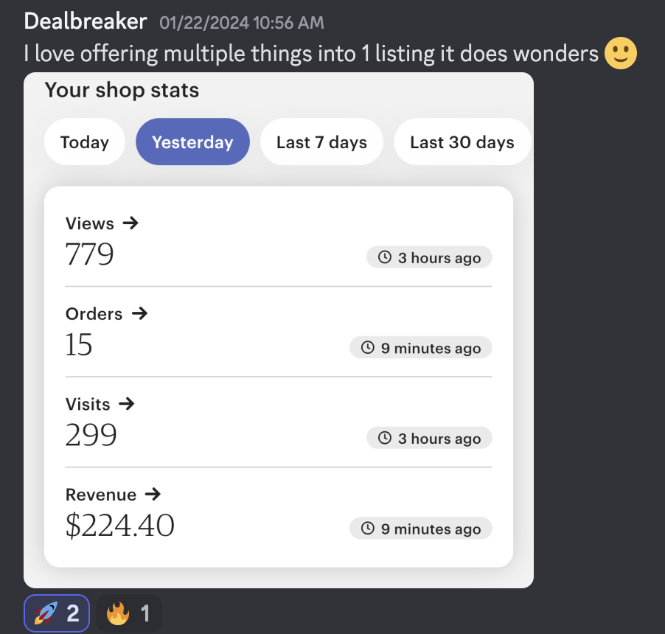The width and height of the screenshot is (665, 634).
Task: Switch to Last 7 days stats
Action: click(322, 142)
